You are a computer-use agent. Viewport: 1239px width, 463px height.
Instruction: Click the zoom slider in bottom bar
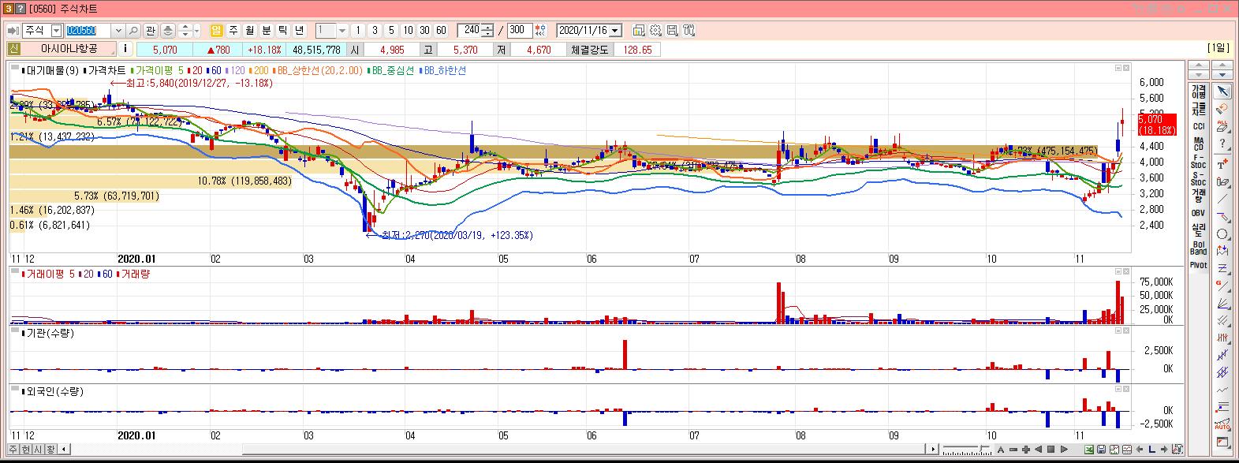pos(968,450)
